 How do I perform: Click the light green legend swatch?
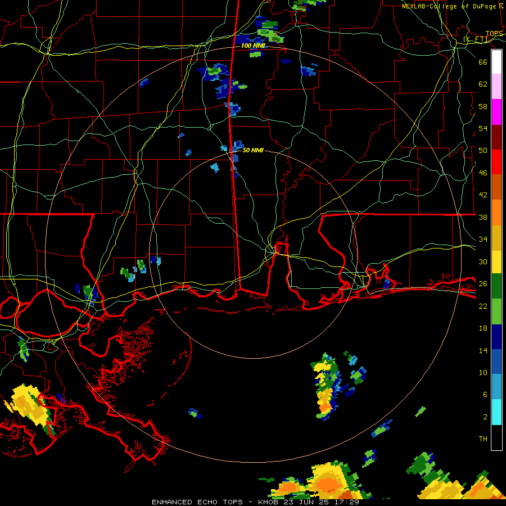tap(496, 311)
